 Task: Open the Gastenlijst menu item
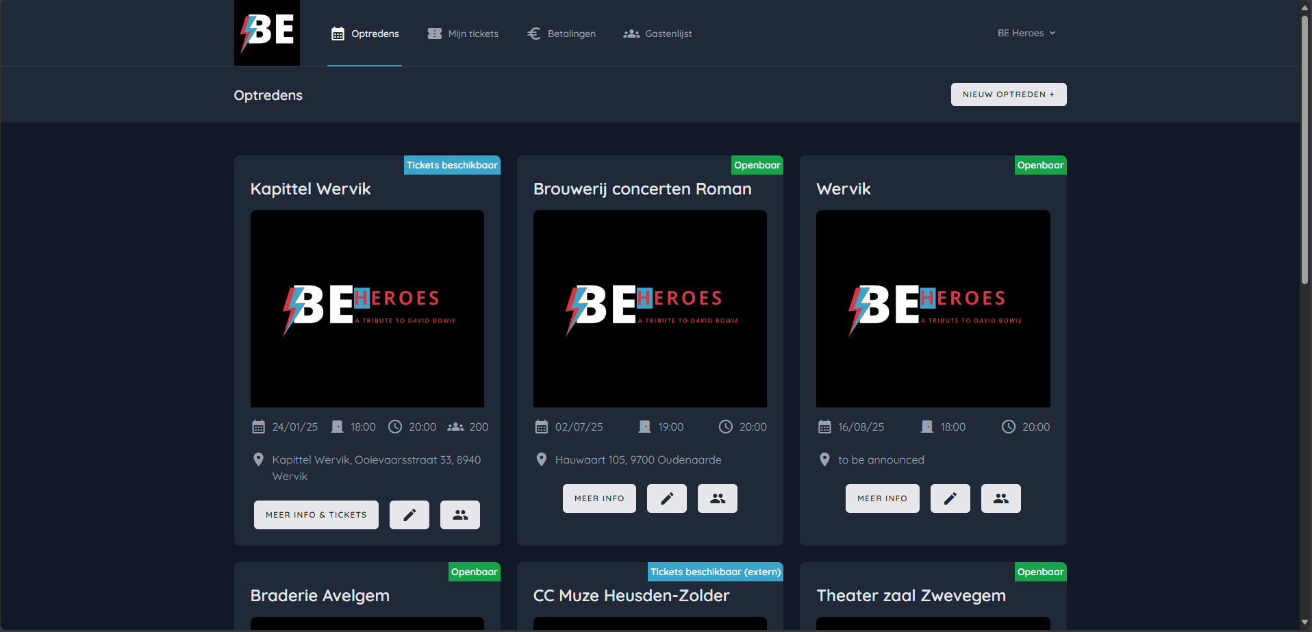[x=657, y=33]
